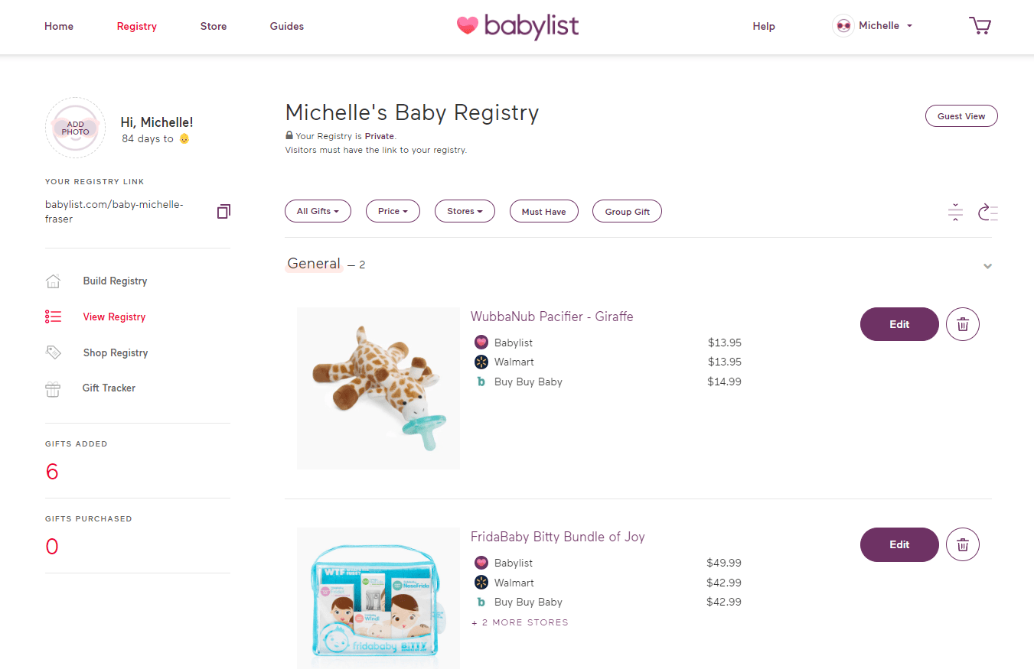Open the Stores filter dropdown
Viewport: 1034px width, 669px height.
(x=465, y=211)
